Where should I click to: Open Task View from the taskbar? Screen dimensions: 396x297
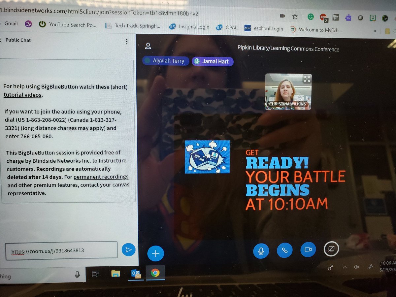pyautogui.click(x=95, y=274)
